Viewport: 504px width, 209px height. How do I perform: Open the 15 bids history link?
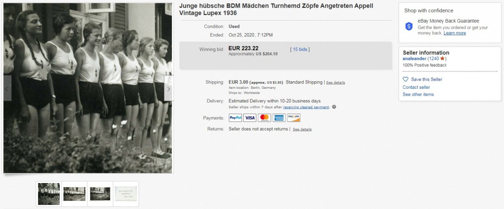[x=300, y=49]
